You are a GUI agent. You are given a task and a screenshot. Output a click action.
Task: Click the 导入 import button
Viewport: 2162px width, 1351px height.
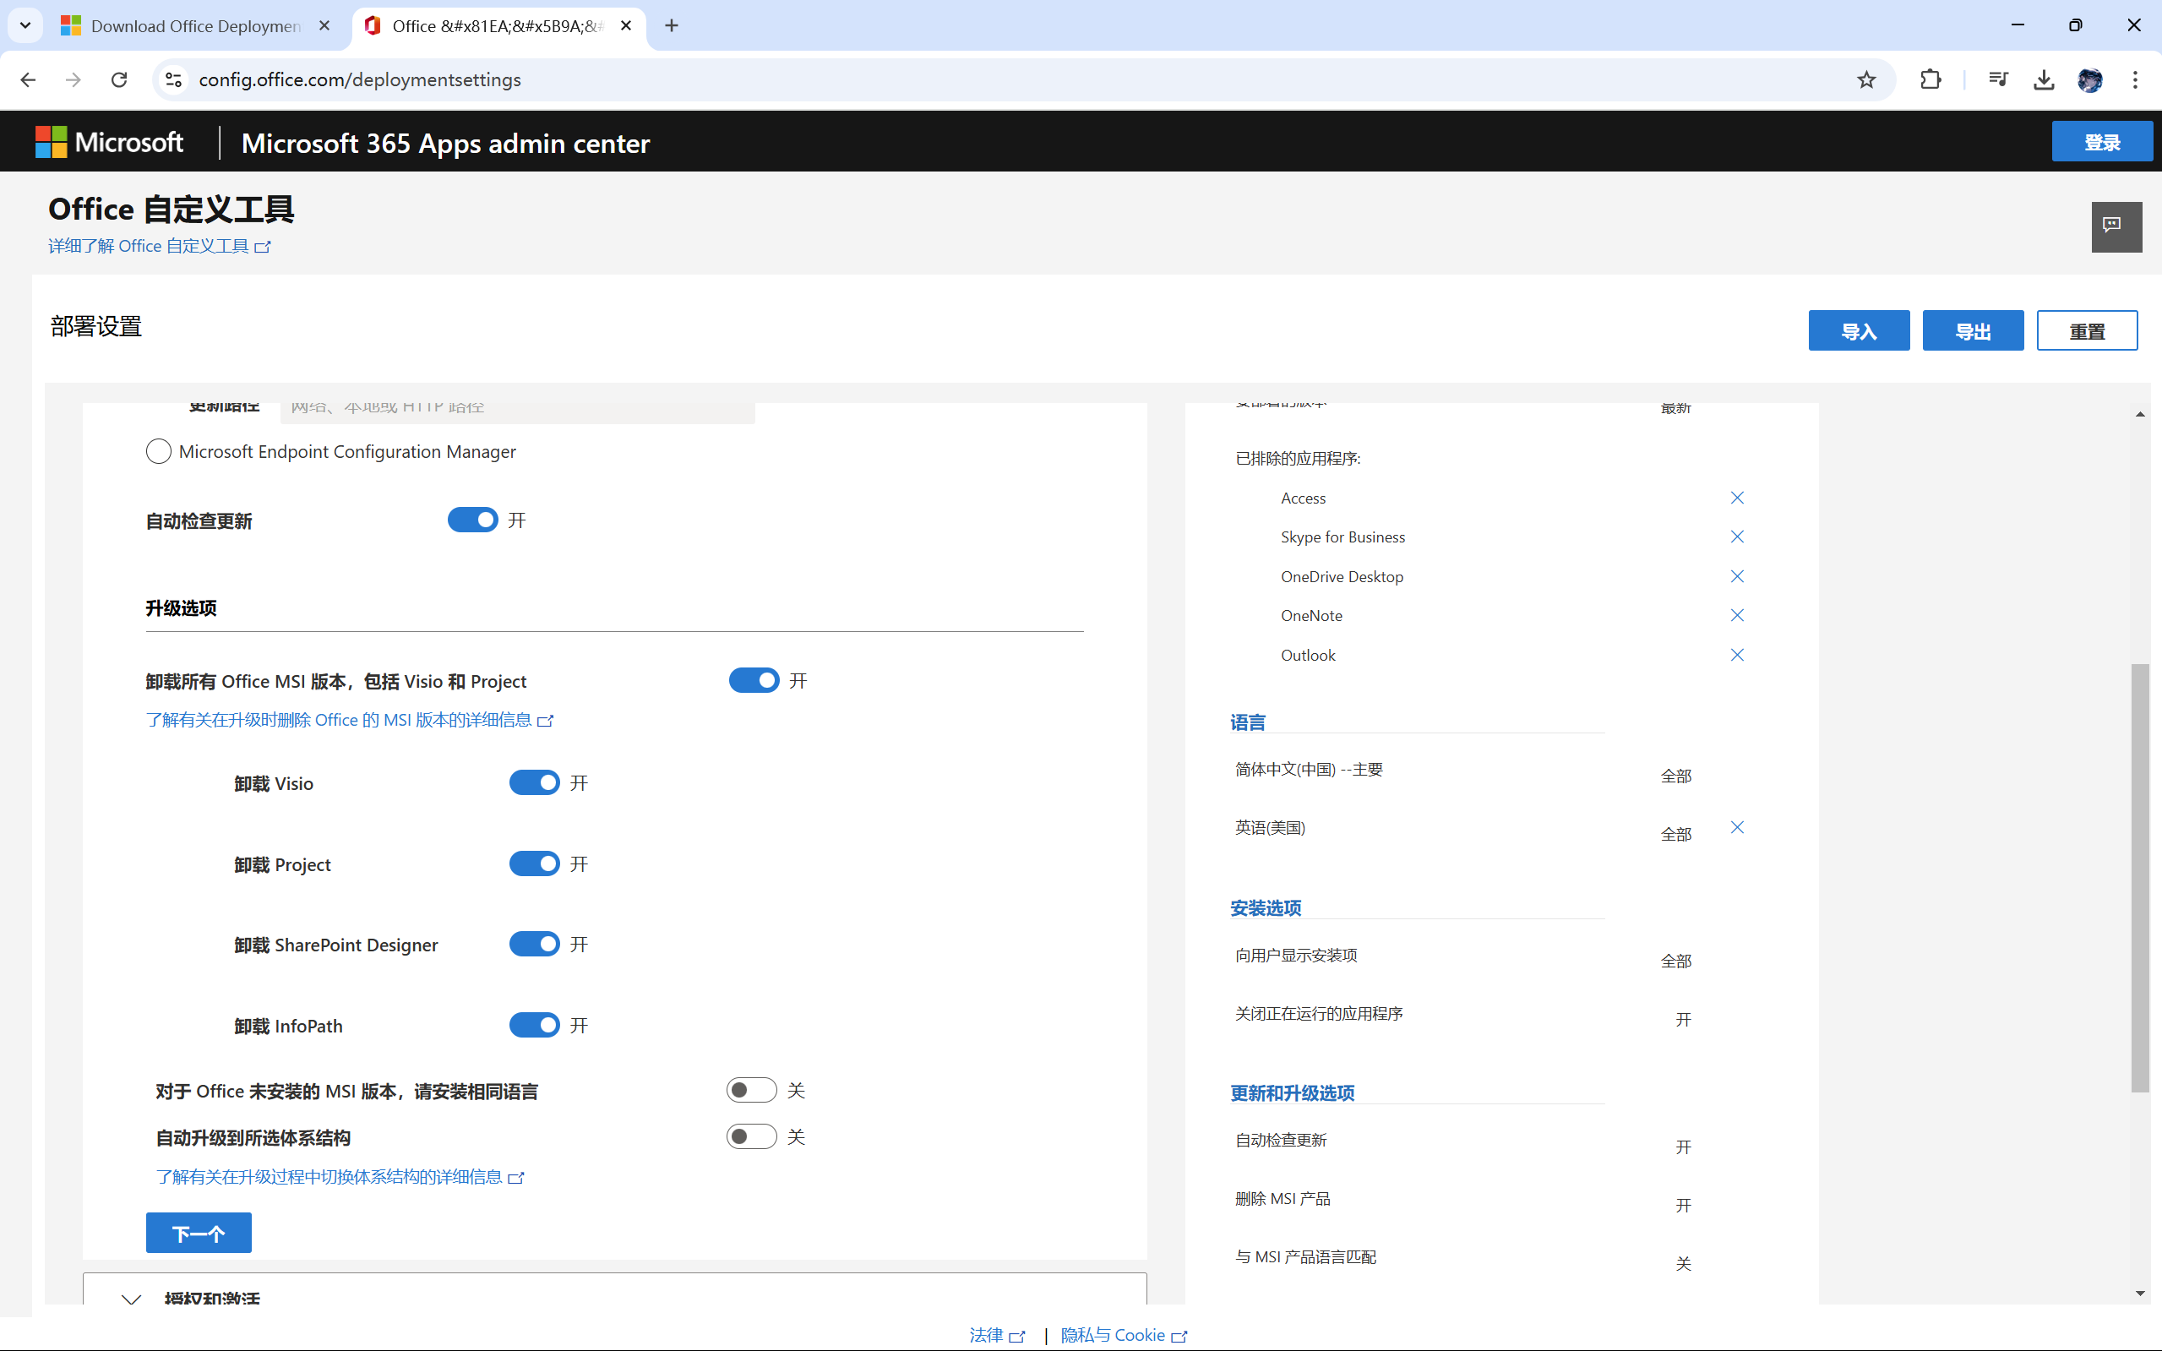tap(1858, 330)
